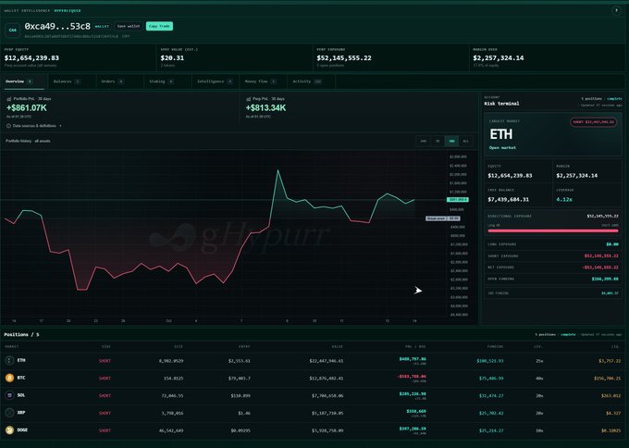This screenshot has width=629, height=448.
Task: Click BTC funding $75,486.99
Action: 491,379
